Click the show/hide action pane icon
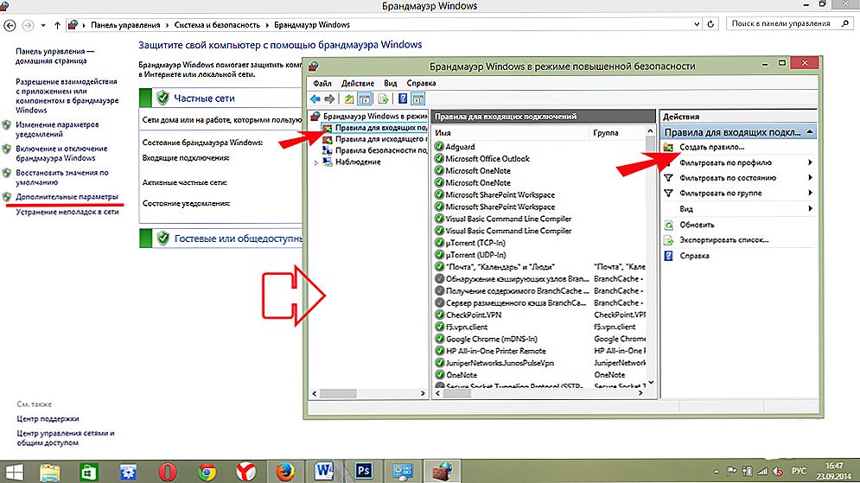 click(x=418, y=99)
